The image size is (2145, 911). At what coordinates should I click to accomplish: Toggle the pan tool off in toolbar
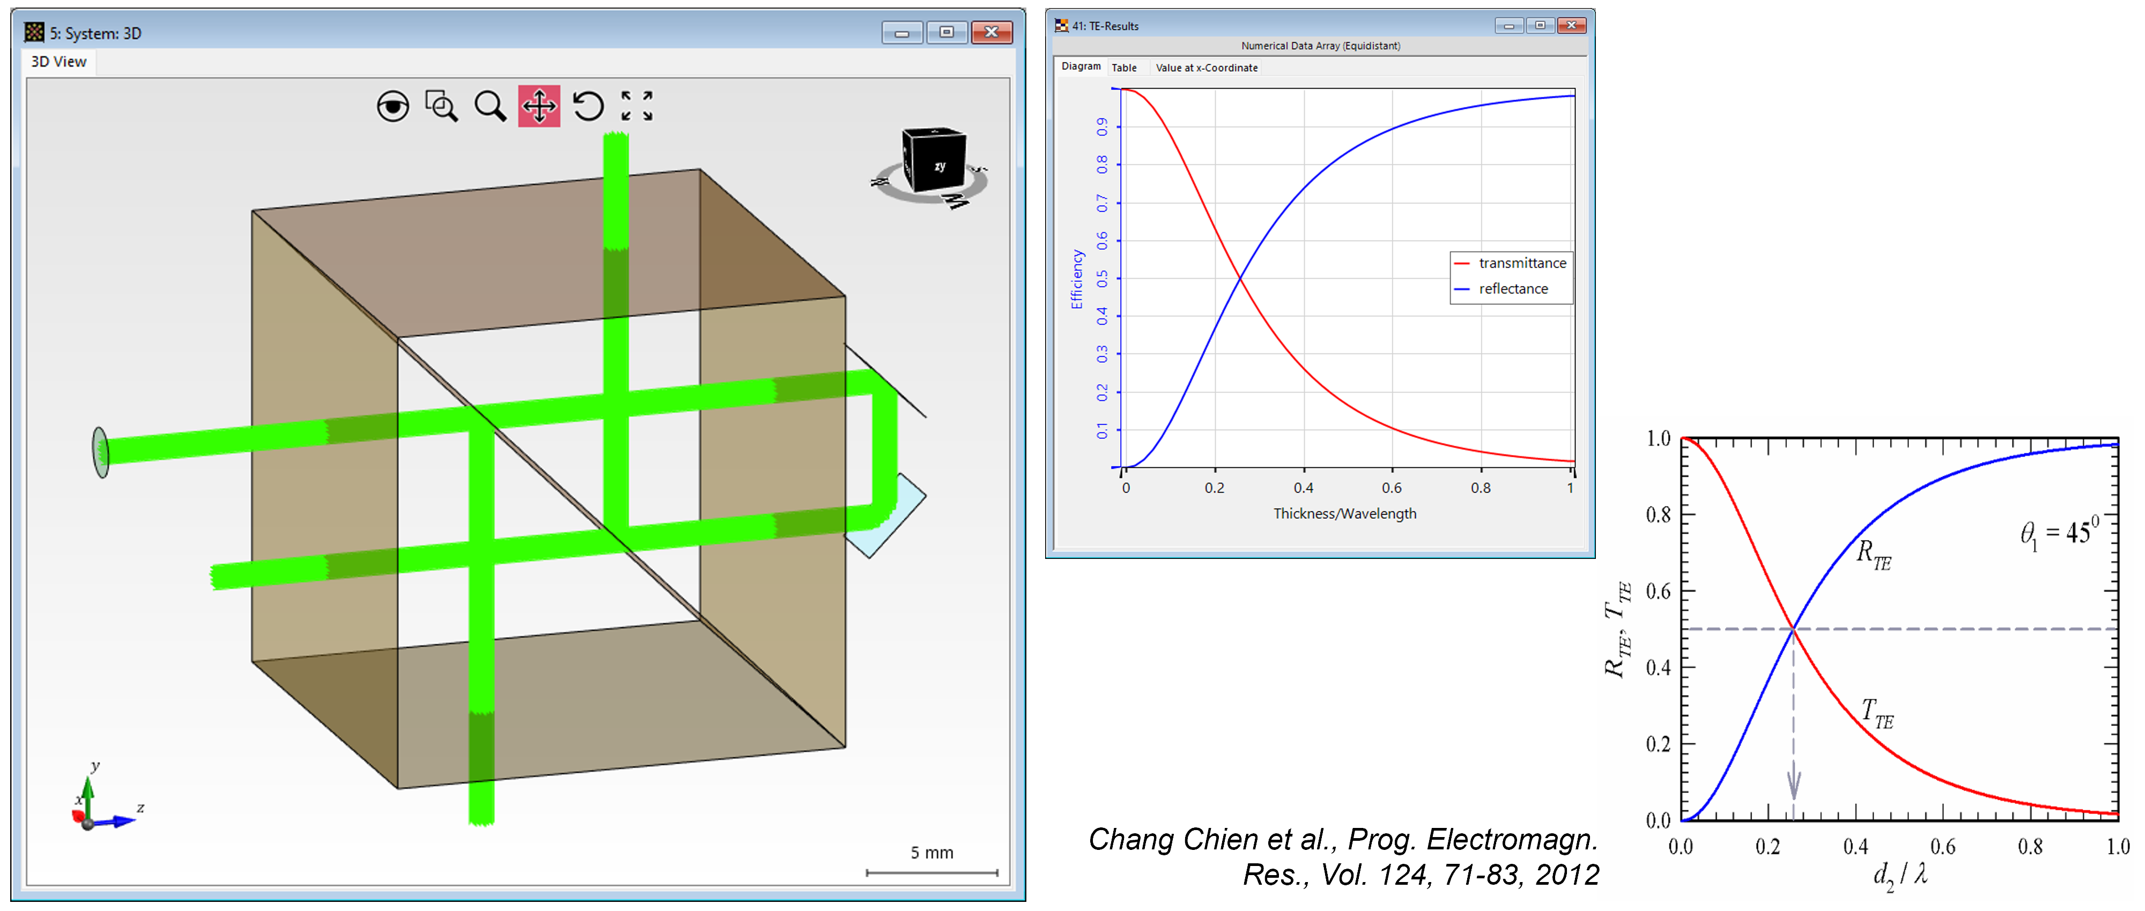539,107
